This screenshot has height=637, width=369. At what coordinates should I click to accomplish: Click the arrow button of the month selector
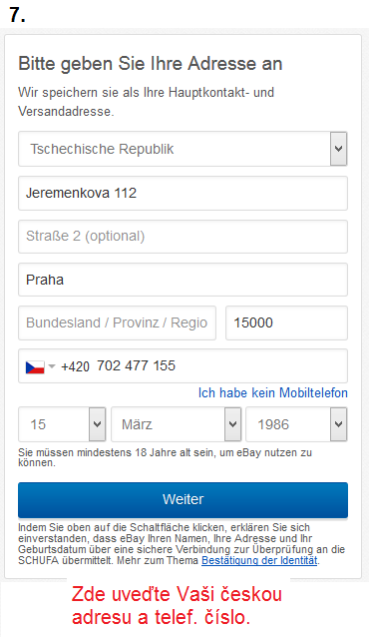click(x=232, y=424)
